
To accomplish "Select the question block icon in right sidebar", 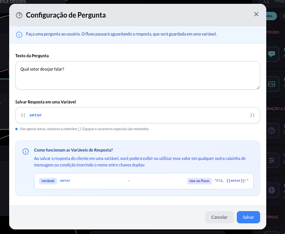I will (x=272, y=131).
